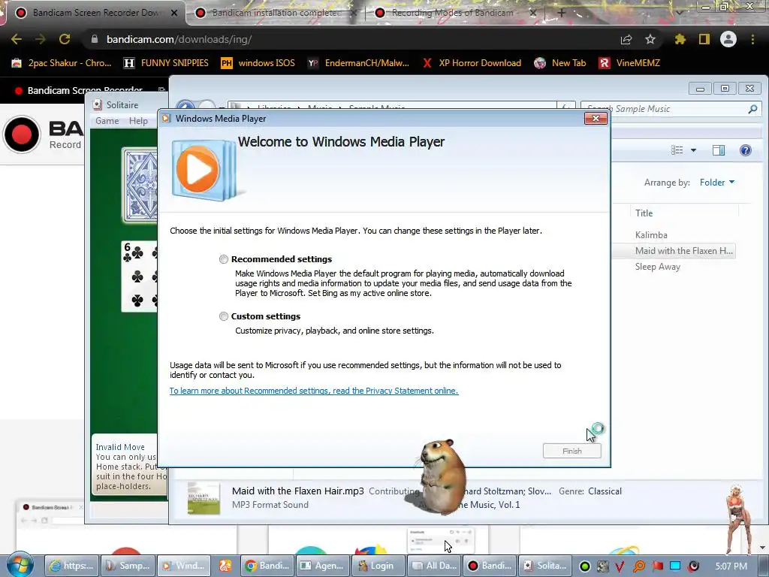
Task: Open the Chrome extensions puzzle icon
Action: (680, 39)
